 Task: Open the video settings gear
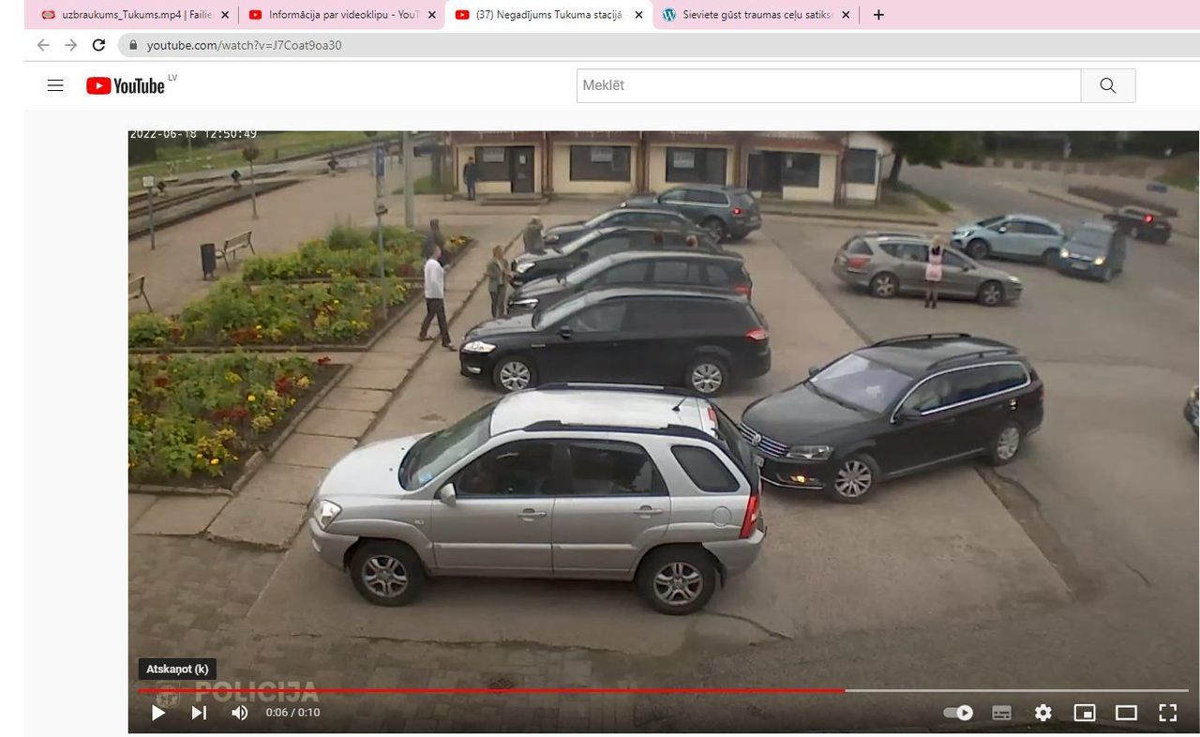click(1042, 713)
